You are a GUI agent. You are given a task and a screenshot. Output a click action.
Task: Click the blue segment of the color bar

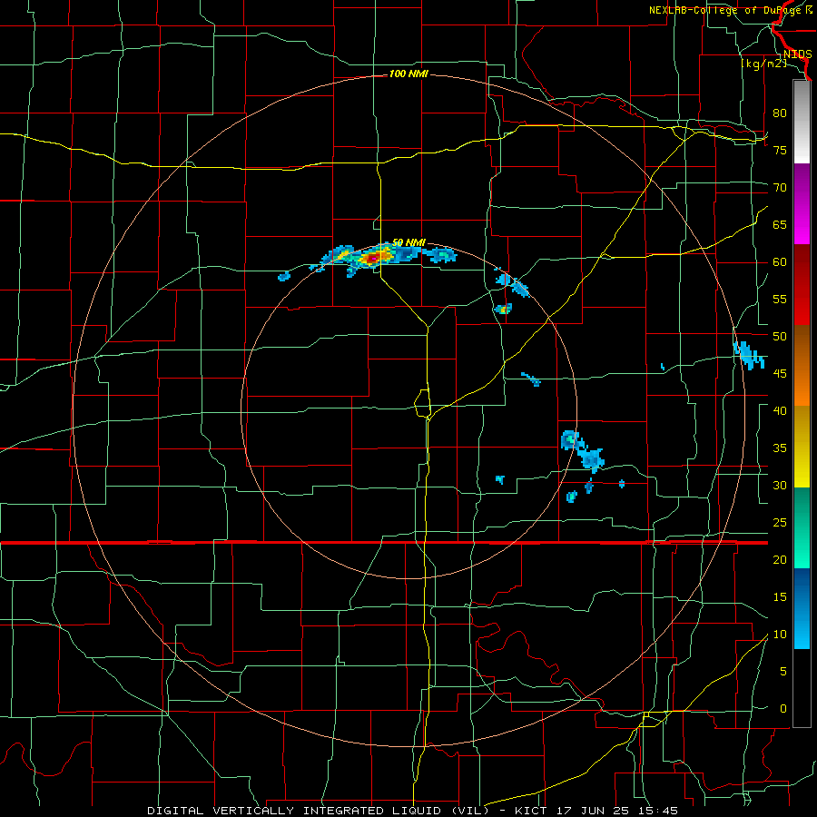802,608
